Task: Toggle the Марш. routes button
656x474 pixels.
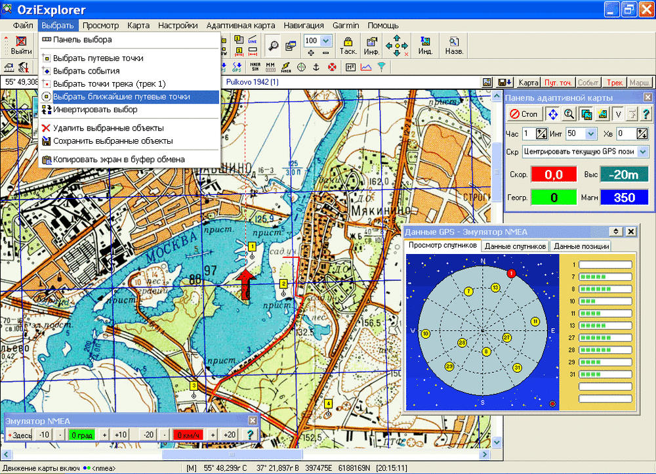Action: (640, 83)
